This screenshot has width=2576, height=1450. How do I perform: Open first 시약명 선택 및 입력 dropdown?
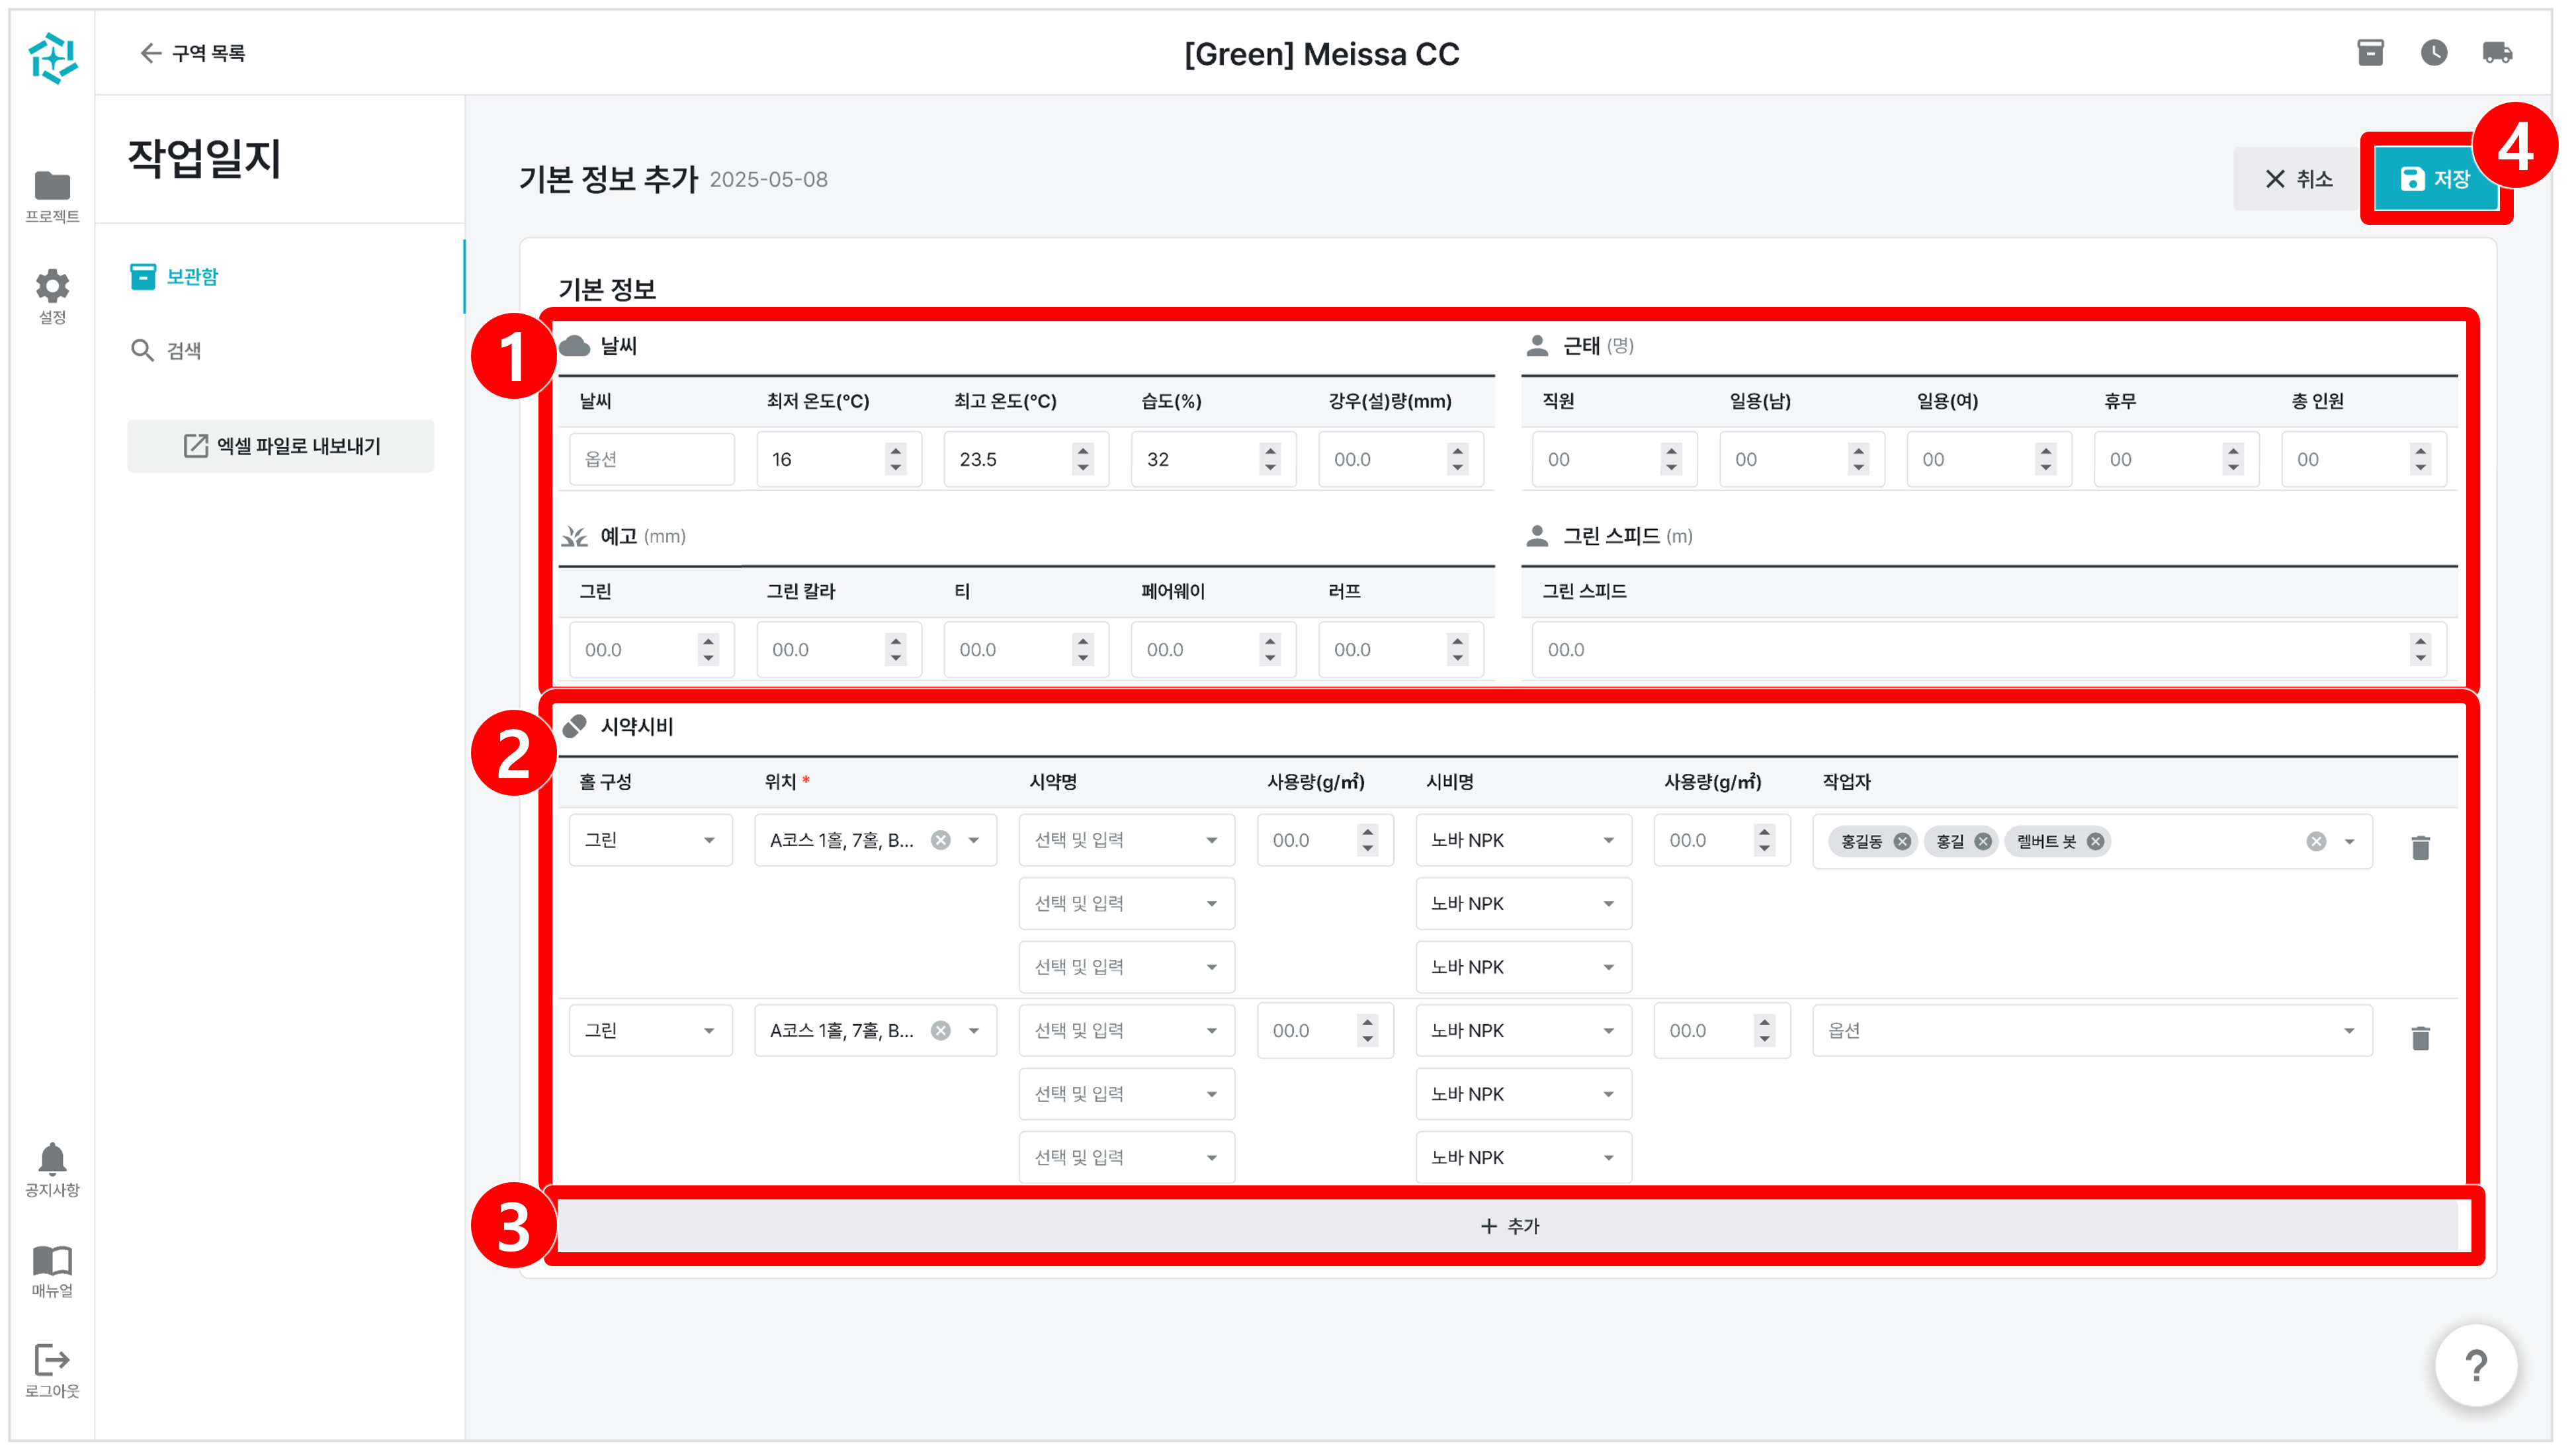click(1125, 840)
